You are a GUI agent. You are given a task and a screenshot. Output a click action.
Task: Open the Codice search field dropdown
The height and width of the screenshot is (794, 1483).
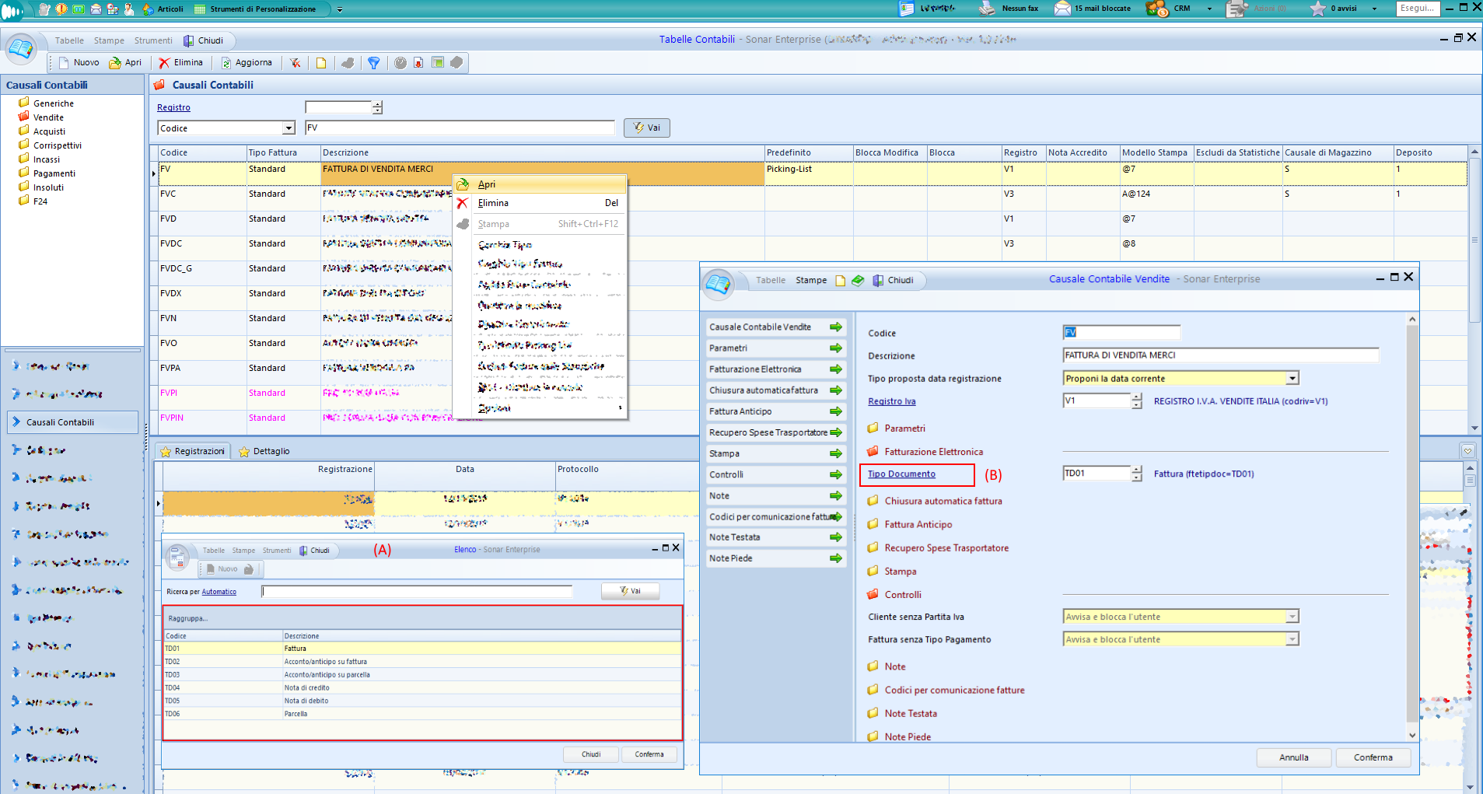pos(289,128)
